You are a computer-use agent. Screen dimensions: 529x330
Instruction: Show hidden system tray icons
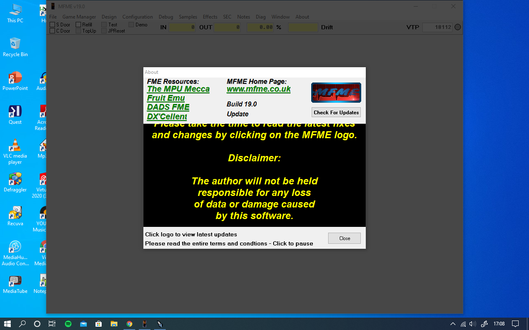point(453,324)
